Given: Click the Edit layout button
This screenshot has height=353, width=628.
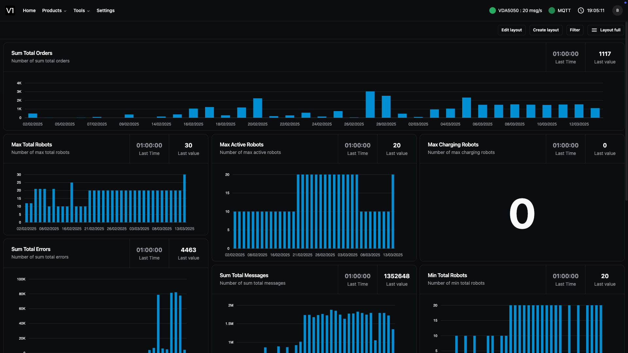Looking at the screenshot, I should [x=512, y=30].
